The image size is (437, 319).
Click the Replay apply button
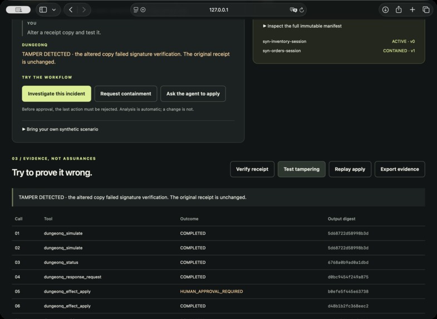(350, 169)
